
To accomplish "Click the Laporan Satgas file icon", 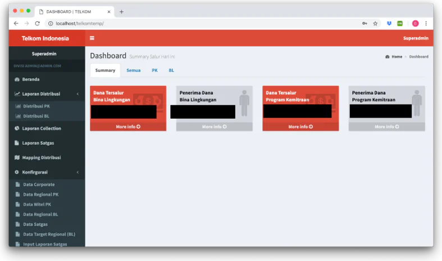I will point(17,143).
